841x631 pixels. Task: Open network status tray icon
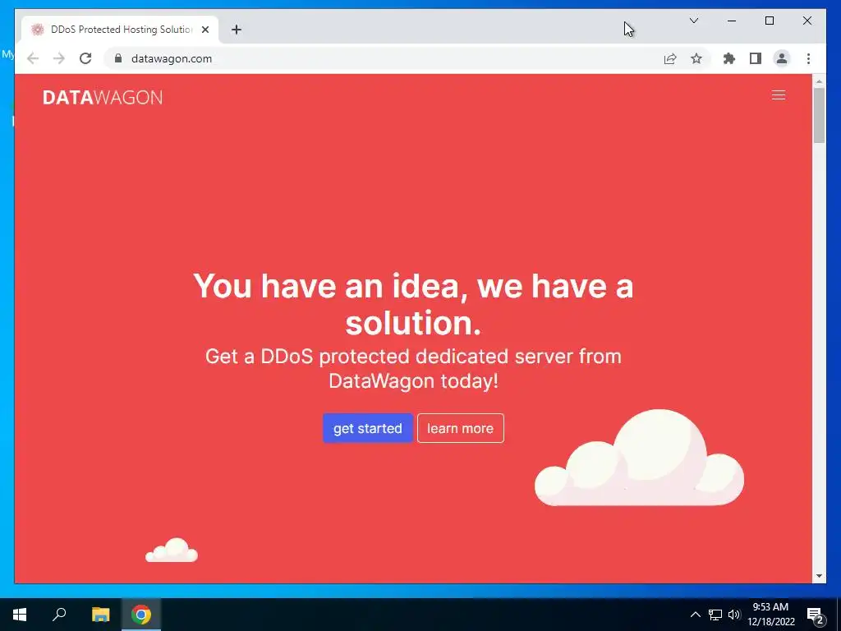[x=715, y=615]
